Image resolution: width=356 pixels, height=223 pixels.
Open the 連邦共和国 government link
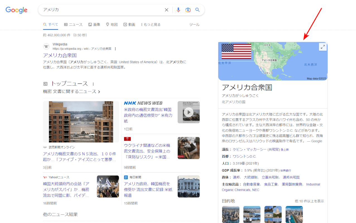click(291, 177)
